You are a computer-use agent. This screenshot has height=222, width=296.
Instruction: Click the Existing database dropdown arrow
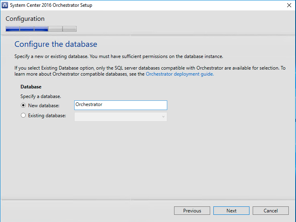coord(163,116)
